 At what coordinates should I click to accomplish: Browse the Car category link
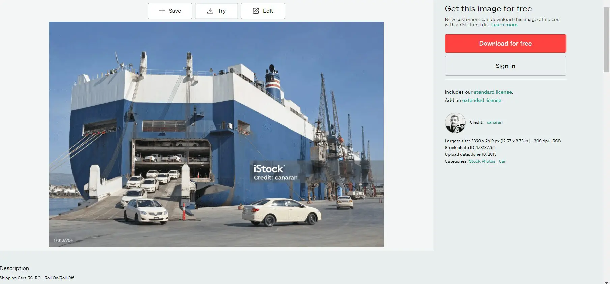click(502, 161)
